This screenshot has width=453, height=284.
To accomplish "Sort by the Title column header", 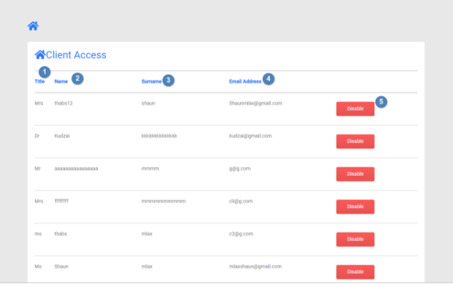I will pyautogui.click(x=40, y=81).
